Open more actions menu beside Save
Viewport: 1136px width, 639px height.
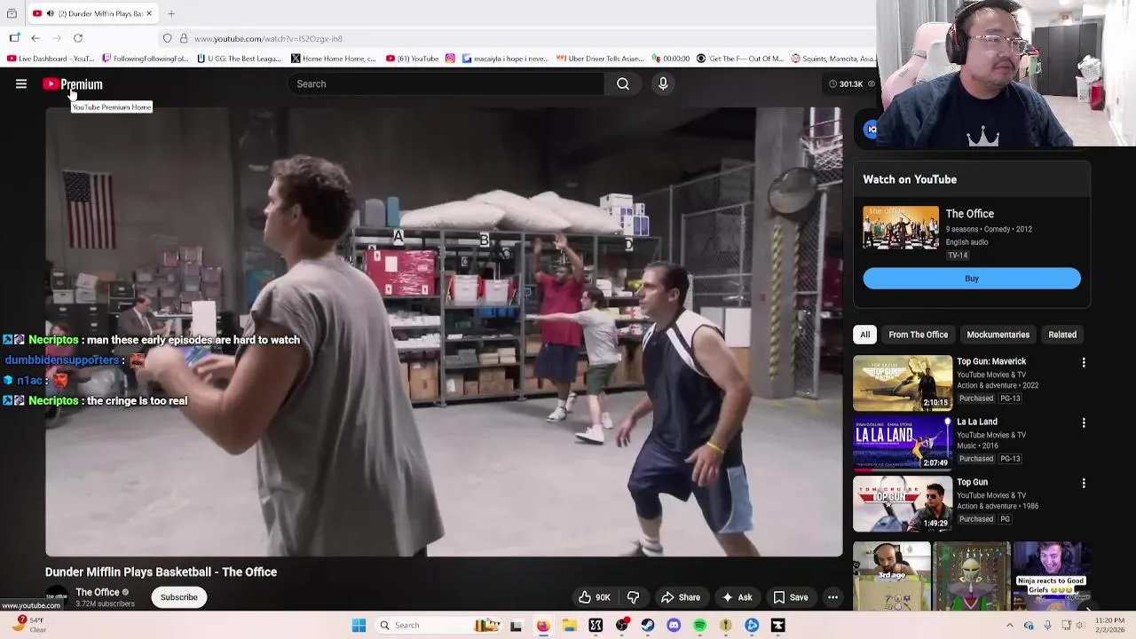tap(832, 597)
